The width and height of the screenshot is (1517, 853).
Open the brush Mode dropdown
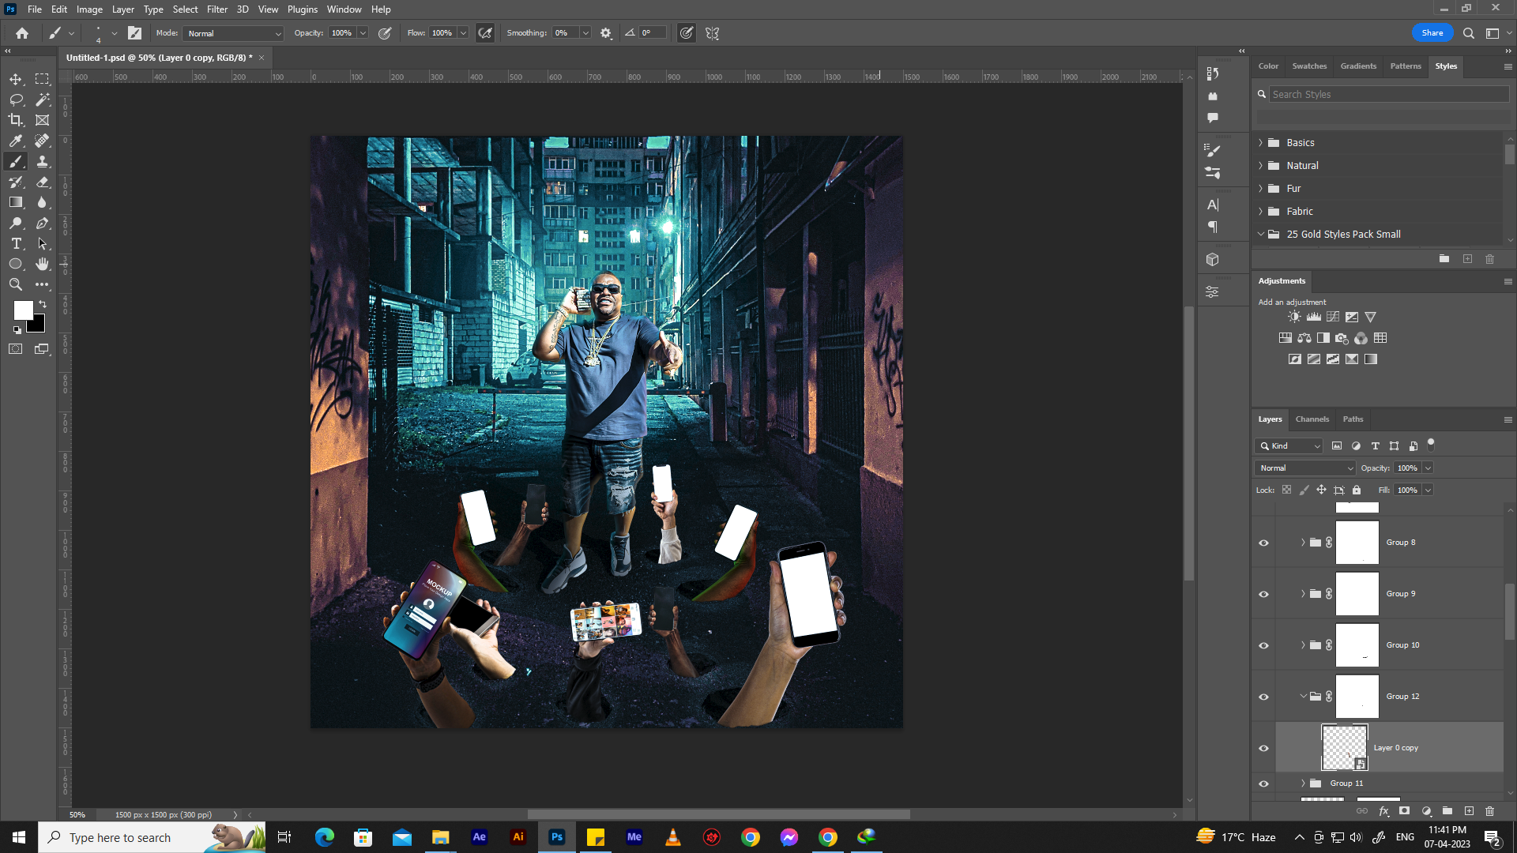pos(233,33)
